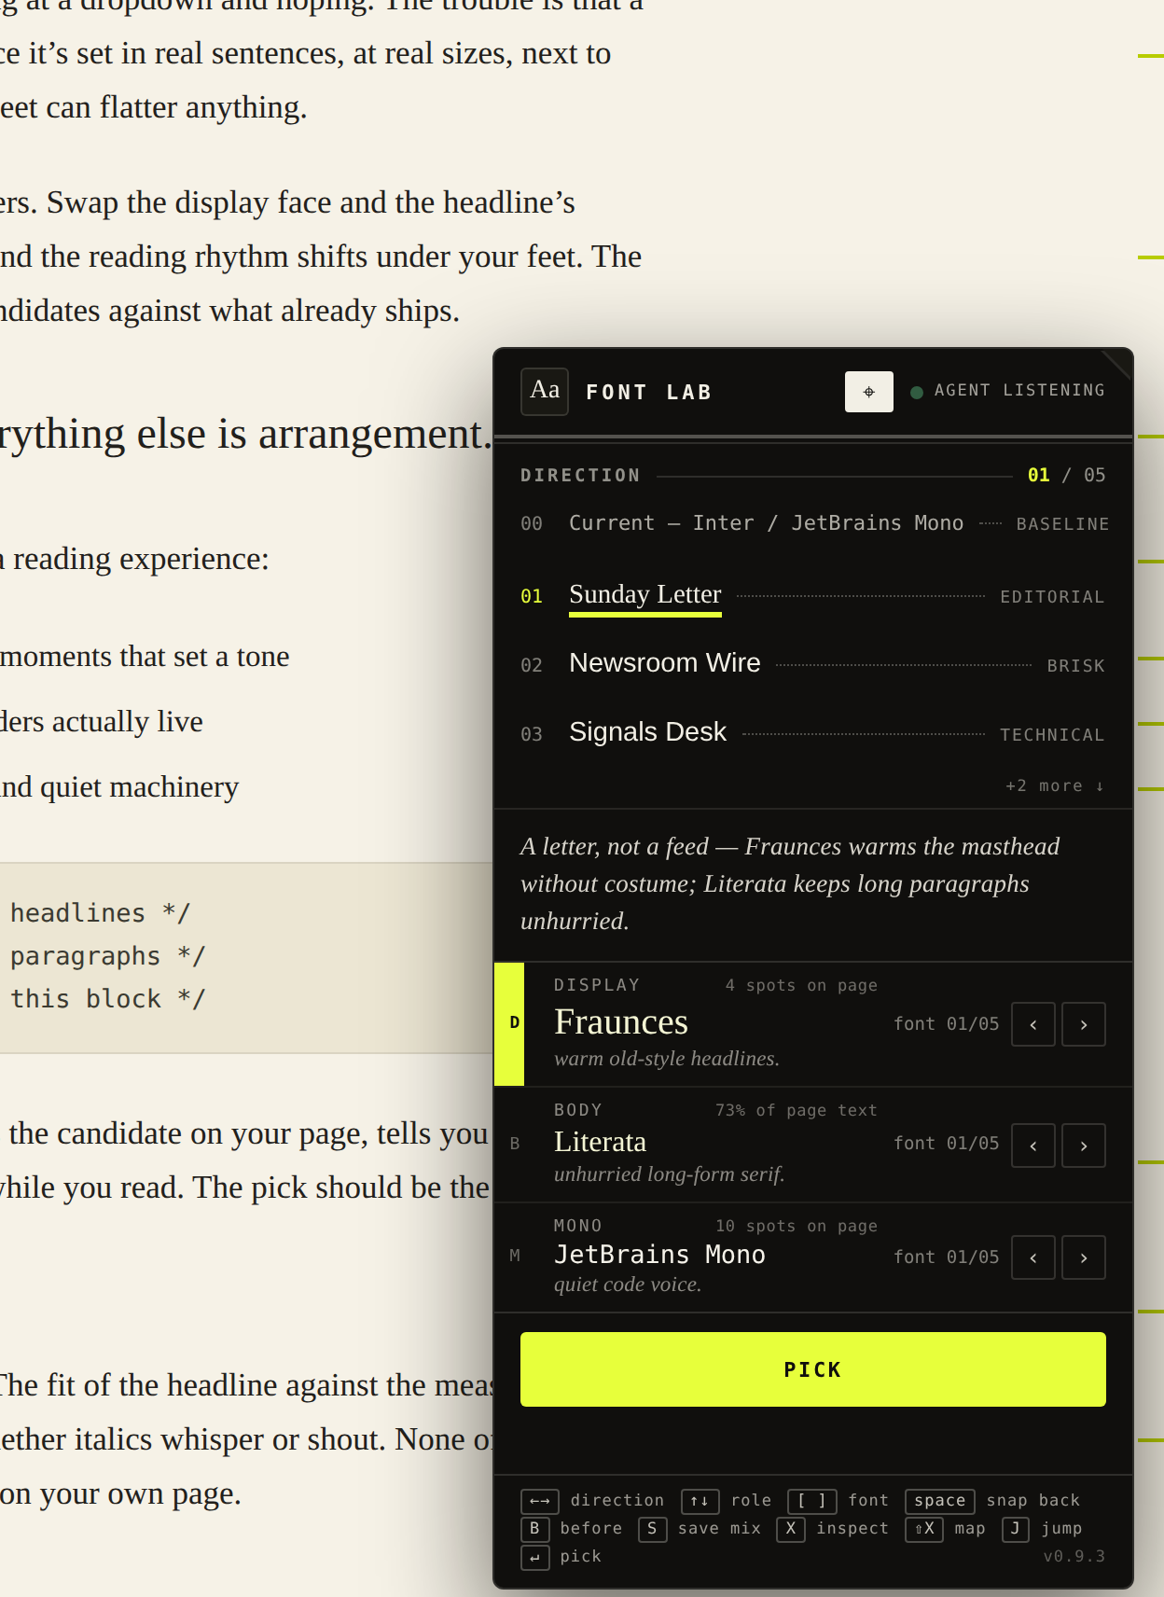The height and width of the screenshot is (1597, 1164).
Task: Click the yellow PICK button
Action: [813, 1369]
